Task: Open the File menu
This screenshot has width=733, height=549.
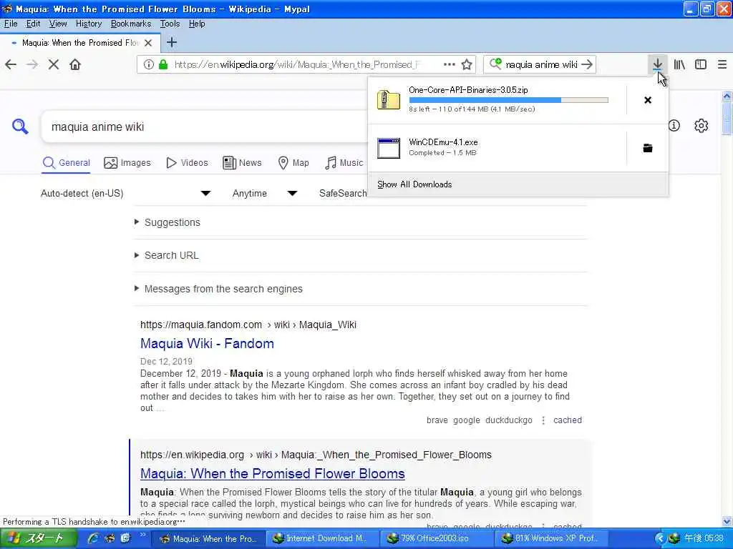Action: (x=11, y=24)
